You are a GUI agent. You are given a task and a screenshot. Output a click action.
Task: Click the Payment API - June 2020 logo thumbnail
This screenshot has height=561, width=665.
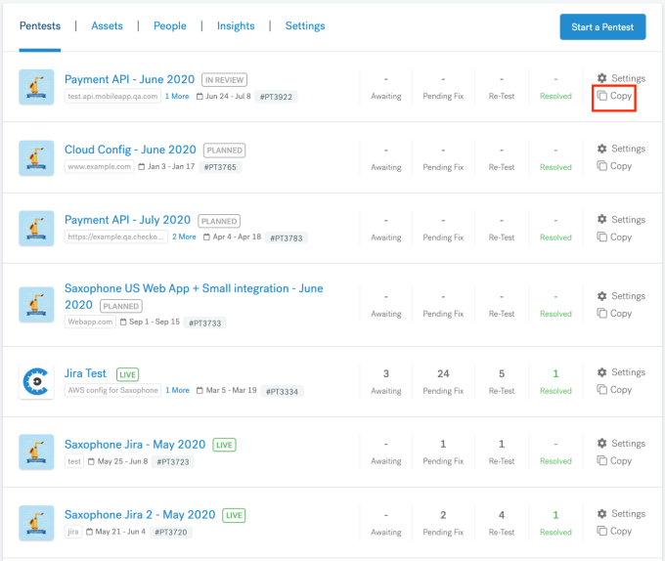pos(36,87)
